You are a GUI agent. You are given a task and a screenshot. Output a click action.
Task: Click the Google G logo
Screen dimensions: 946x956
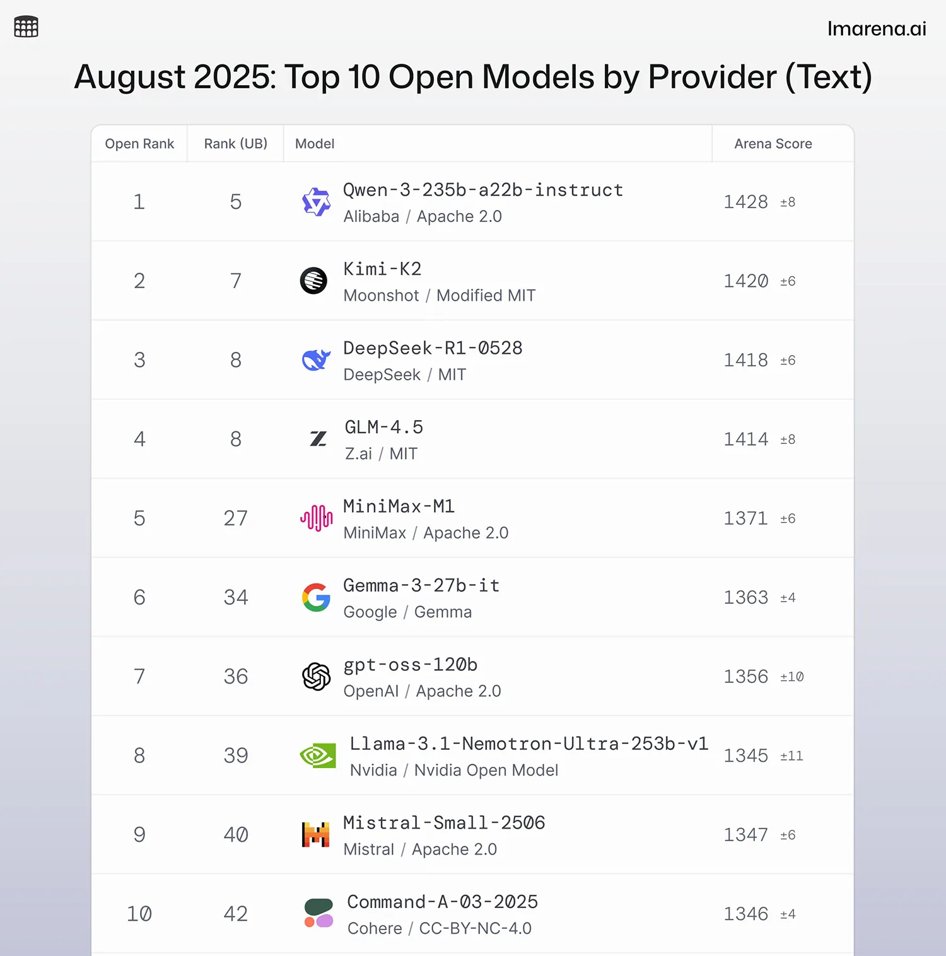(316, 597)
